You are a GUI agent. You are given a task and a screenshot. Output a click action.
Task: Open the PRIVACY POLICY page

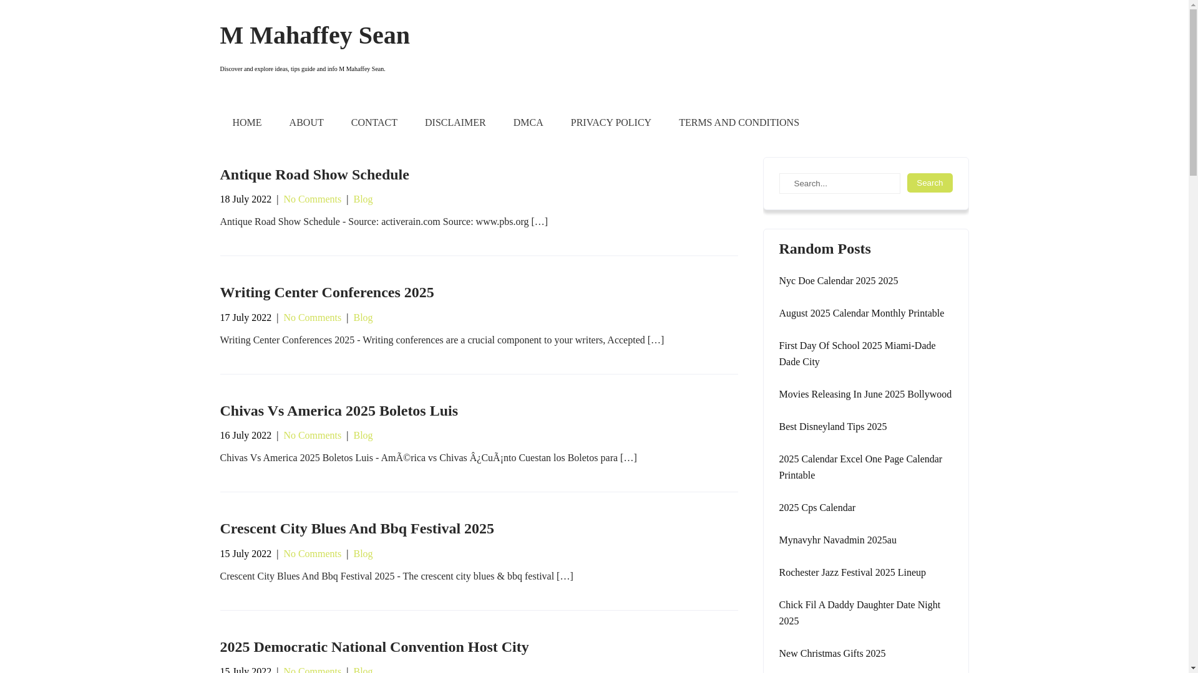point(610,123)
